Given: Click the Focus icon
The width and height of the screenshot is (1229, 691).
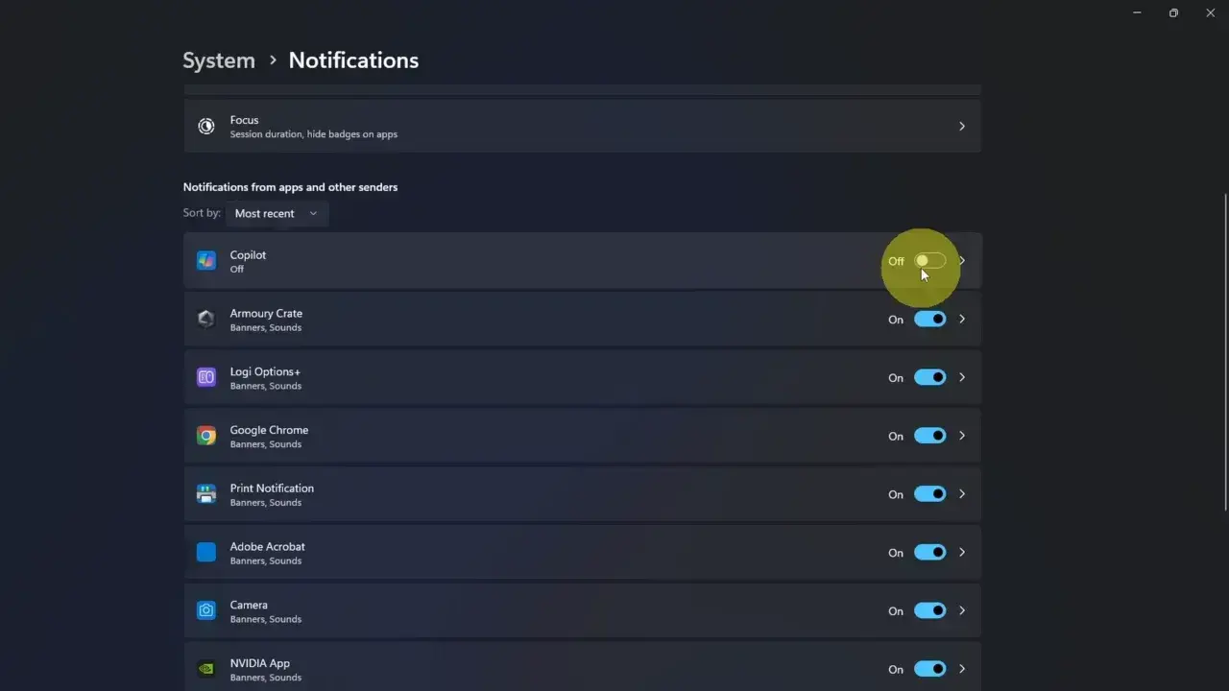Looking at the screenshot, I should (x=206, y=126).
